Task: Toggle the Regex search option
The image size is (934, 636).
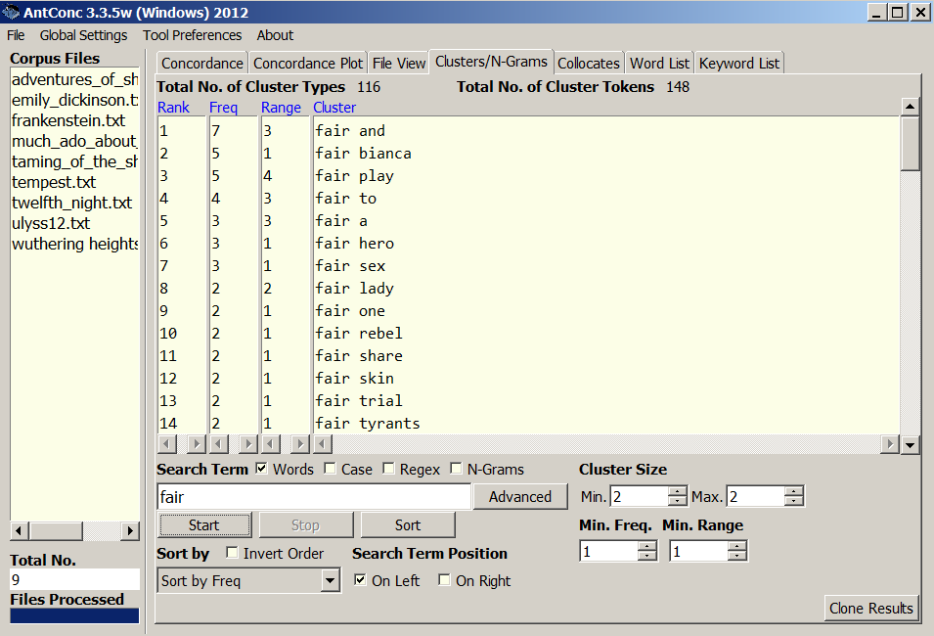Action: [389, 470]
